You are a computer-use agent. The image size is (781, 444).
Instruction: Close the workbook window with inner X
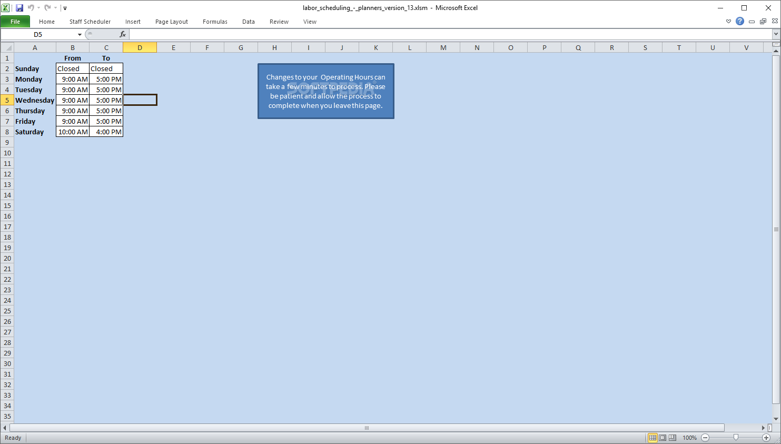click(775, 21)
